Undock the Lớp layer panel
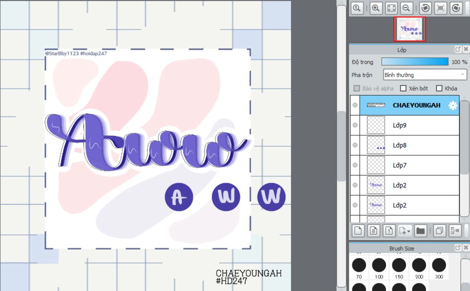This screenshot has height=291, width=470. (x=458, y=50)
